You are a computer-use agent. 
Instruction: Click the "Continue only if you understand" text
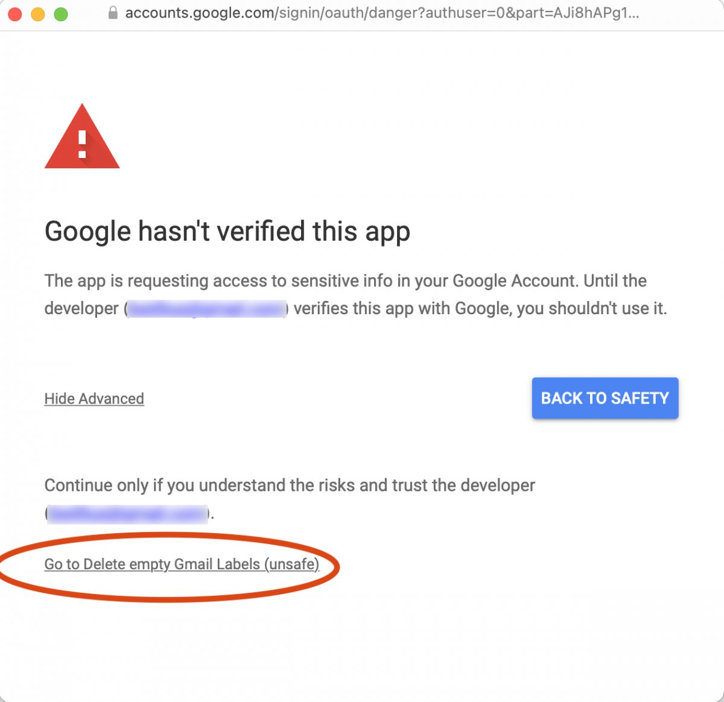[x=290, y=485]
